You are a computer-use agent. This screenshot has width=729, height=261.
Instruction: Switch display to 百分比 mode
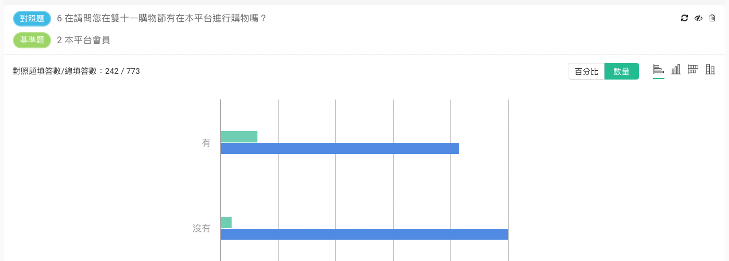pos(586,72)
